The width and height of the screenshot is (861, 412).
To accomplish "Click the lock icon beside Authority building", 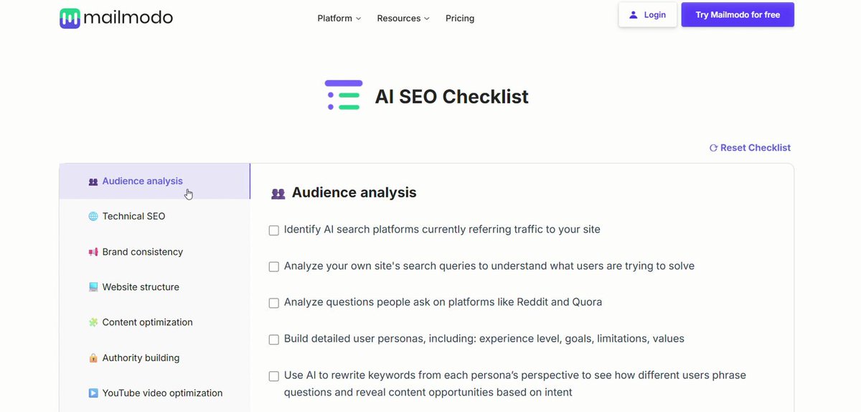I will click(x=93, y=358).
